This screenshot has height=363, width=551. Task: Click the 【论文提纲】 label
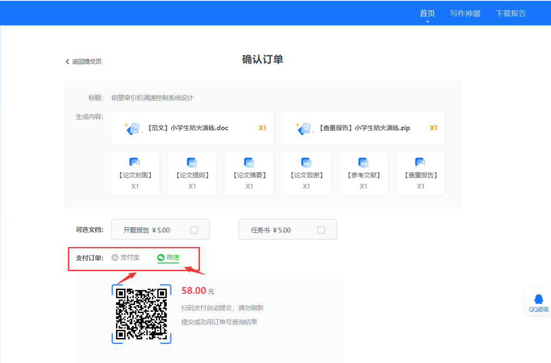coord(192,175)
